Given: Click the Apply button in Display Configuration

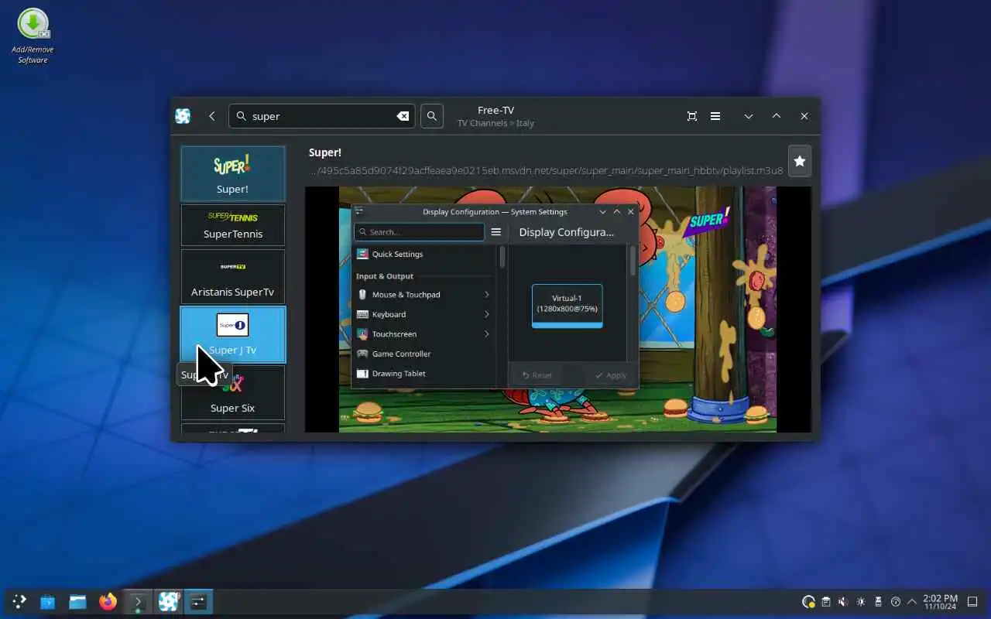Looking at the screenshot, I should 610,375.
